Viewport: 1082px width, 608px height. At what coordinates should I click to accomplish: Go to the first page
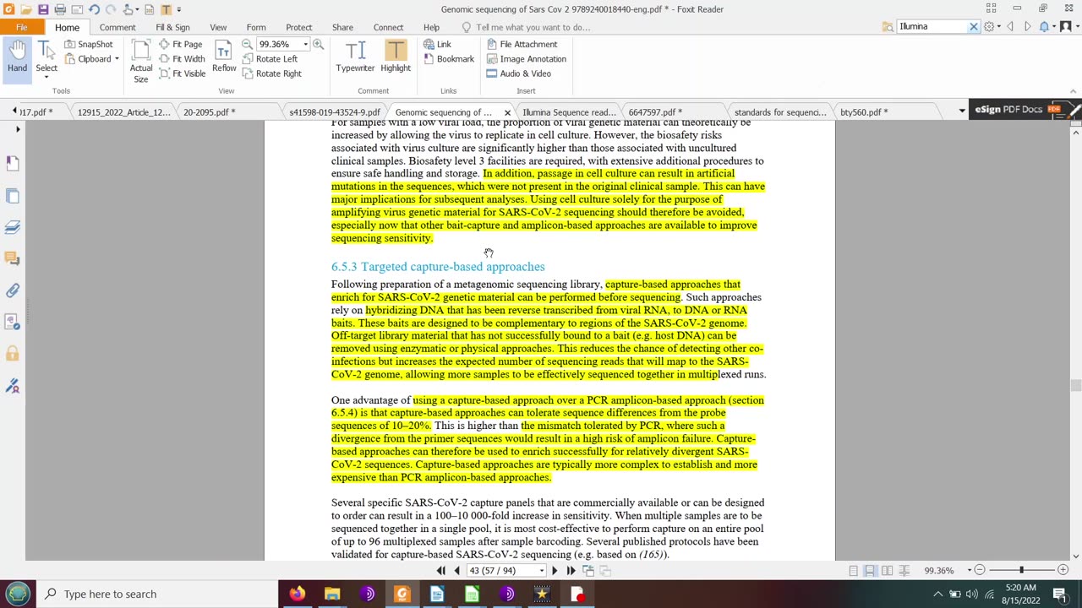441,571
